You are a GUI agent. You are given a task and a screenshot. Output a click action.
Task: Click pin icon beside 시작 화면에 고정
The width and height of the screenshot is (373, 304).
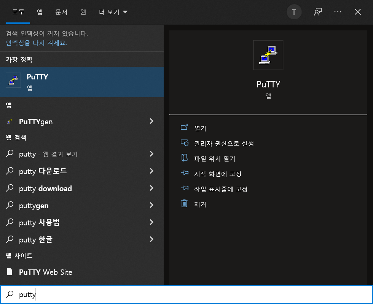(185, 173)
